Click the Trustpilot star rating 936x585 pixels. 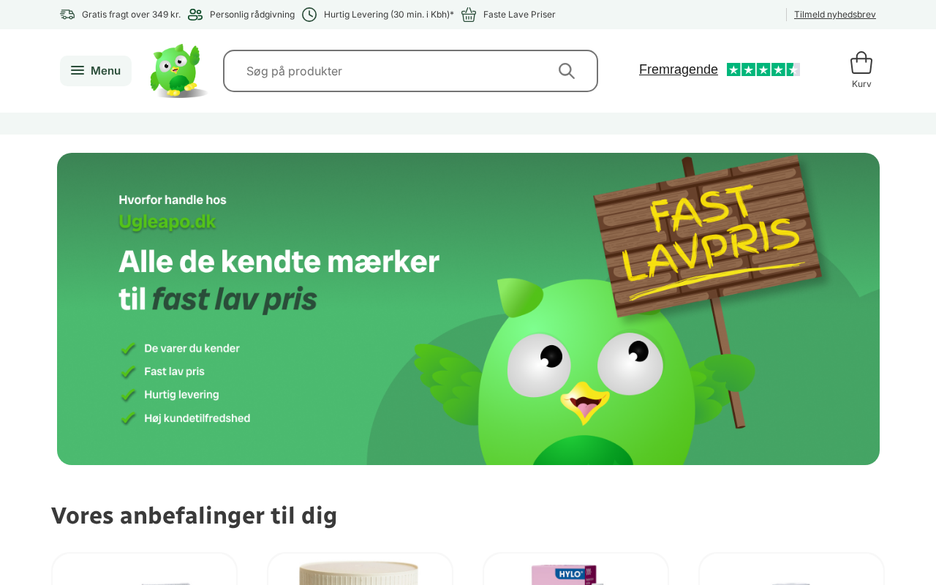(763, 69)
